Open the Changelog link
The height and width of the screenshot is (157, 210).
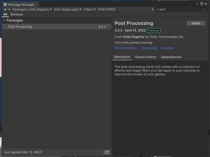click(x=149, y=48)
